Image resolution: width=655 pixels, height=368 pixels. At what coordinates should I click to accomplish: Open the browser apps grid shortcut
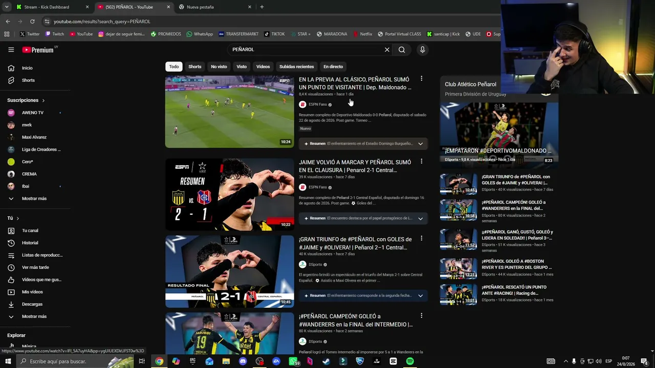point(7,34)
